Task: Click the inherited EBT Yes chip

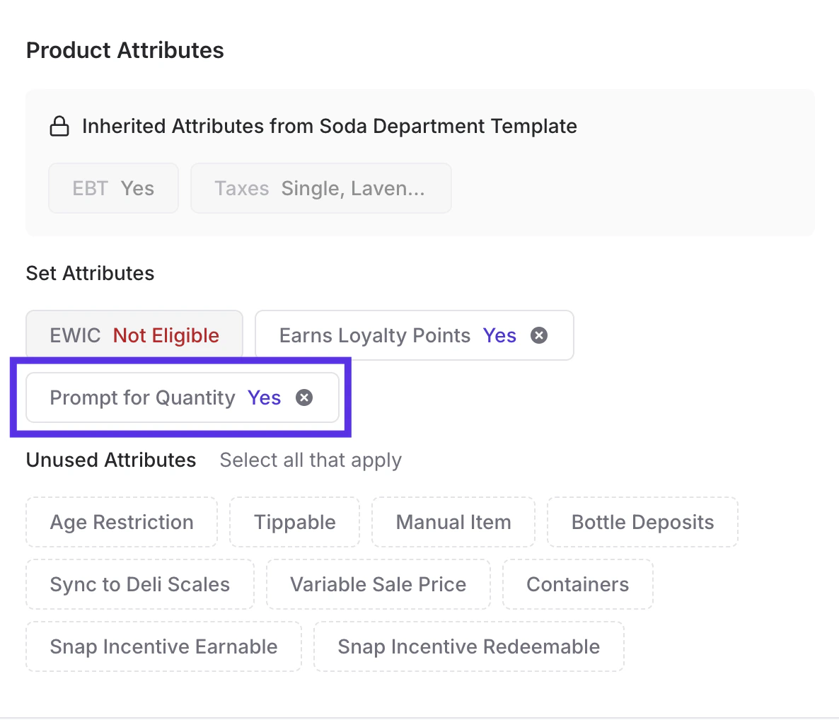Action: tap(113, 189)
